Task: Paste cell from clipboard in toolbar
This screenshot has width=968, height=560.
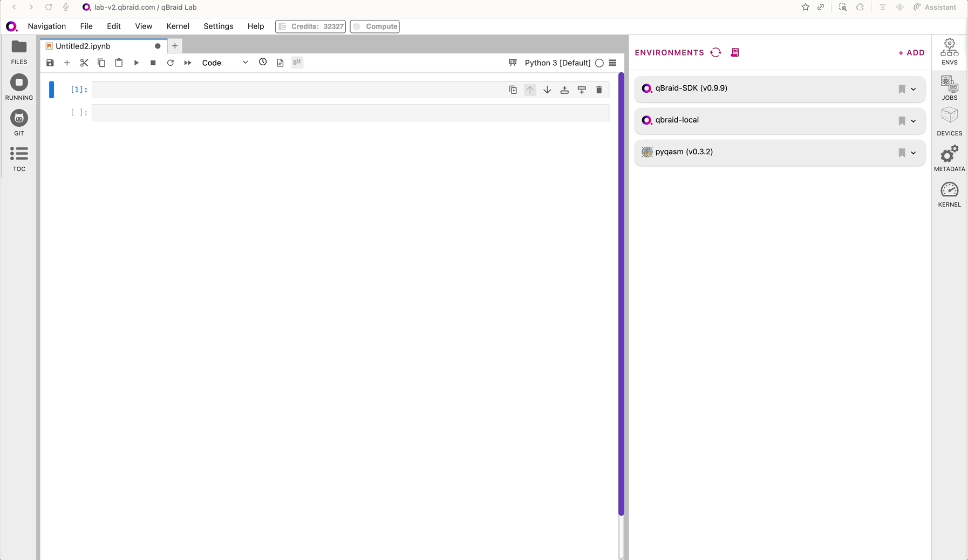Action: coord(119,63)
